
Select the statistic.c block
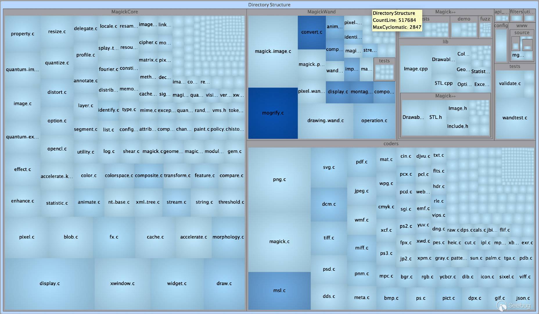[57, 203]
